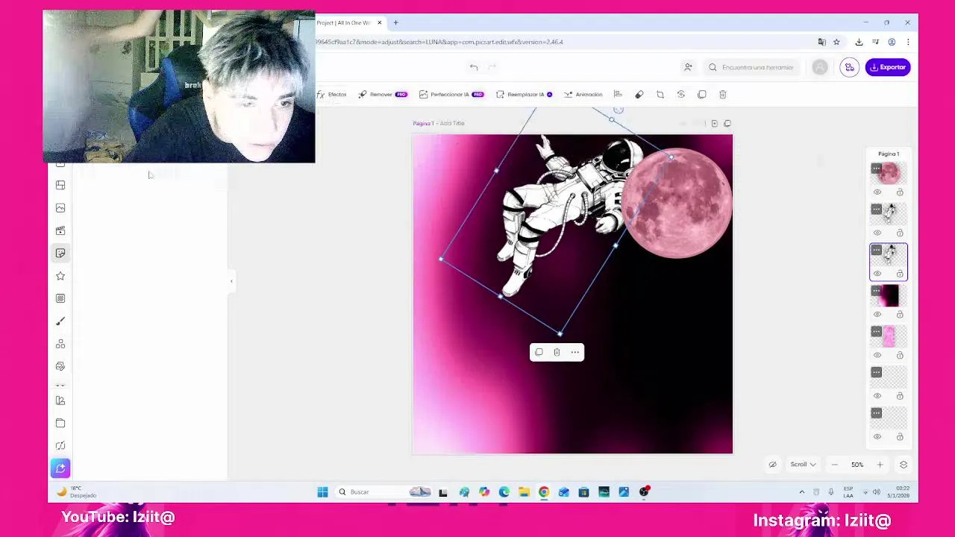Open the Video clips panel in sidebar
The image size is (955, 537).
[60, 230]
